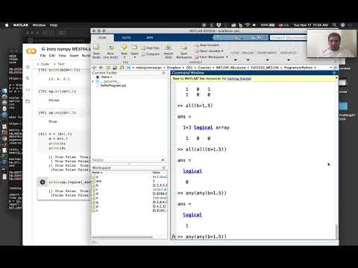Run the Colab logical_and cell with play button
The height and width of the screenshot is (268, 358).
click(43, 182)
